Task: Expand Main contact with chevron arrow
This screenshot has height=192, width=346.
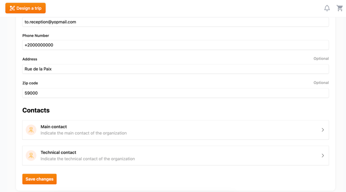Action: 323,130
